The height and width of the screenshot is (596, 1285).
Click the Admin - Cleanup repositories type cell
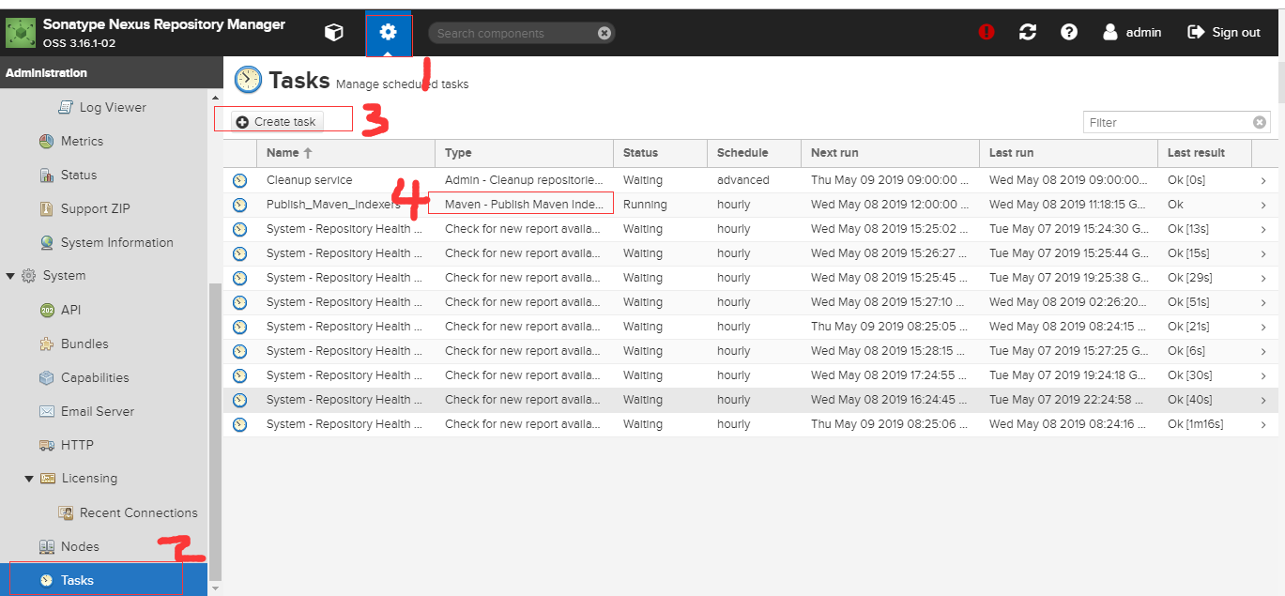coord(524,180)
